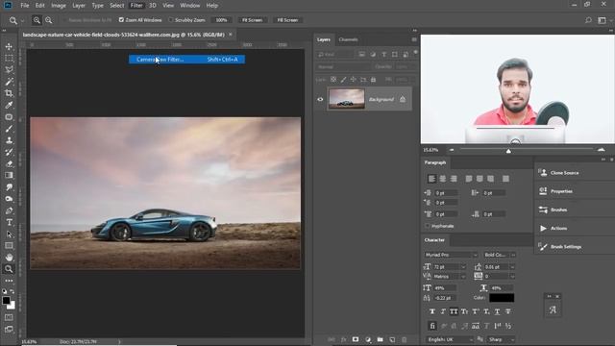Select the Move tool
The height and width of the screenshot is (346, 615).
pos(9,47)
